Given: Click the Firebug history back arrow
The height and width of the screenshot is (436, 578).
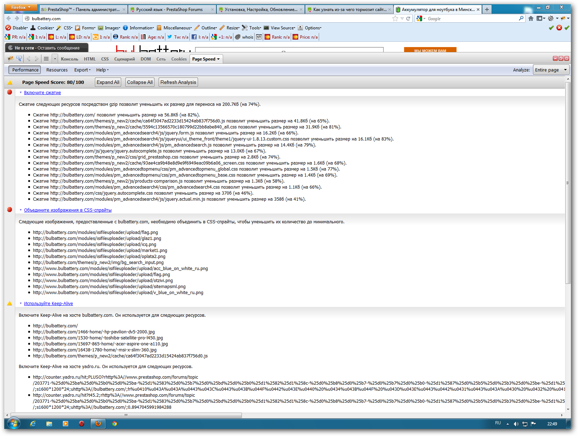Looking at the screenshot, I should coord(29,59).
